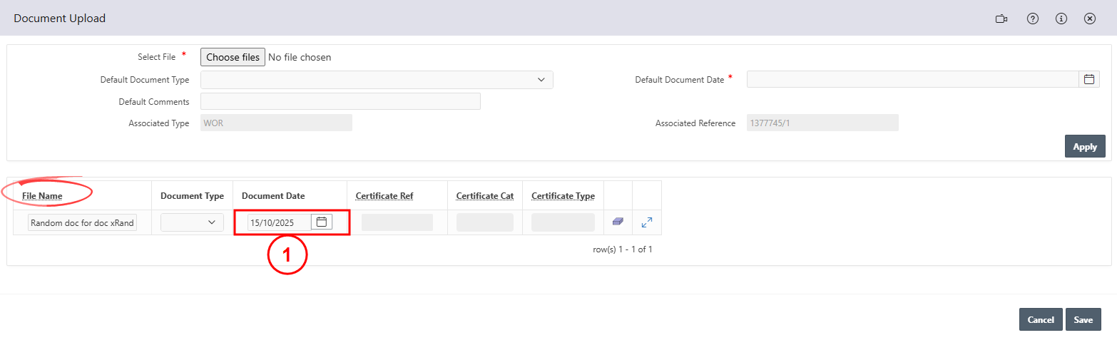1117x345 pixels.
Task: Click the Certificate Type column header
Action: click(563, 196)
